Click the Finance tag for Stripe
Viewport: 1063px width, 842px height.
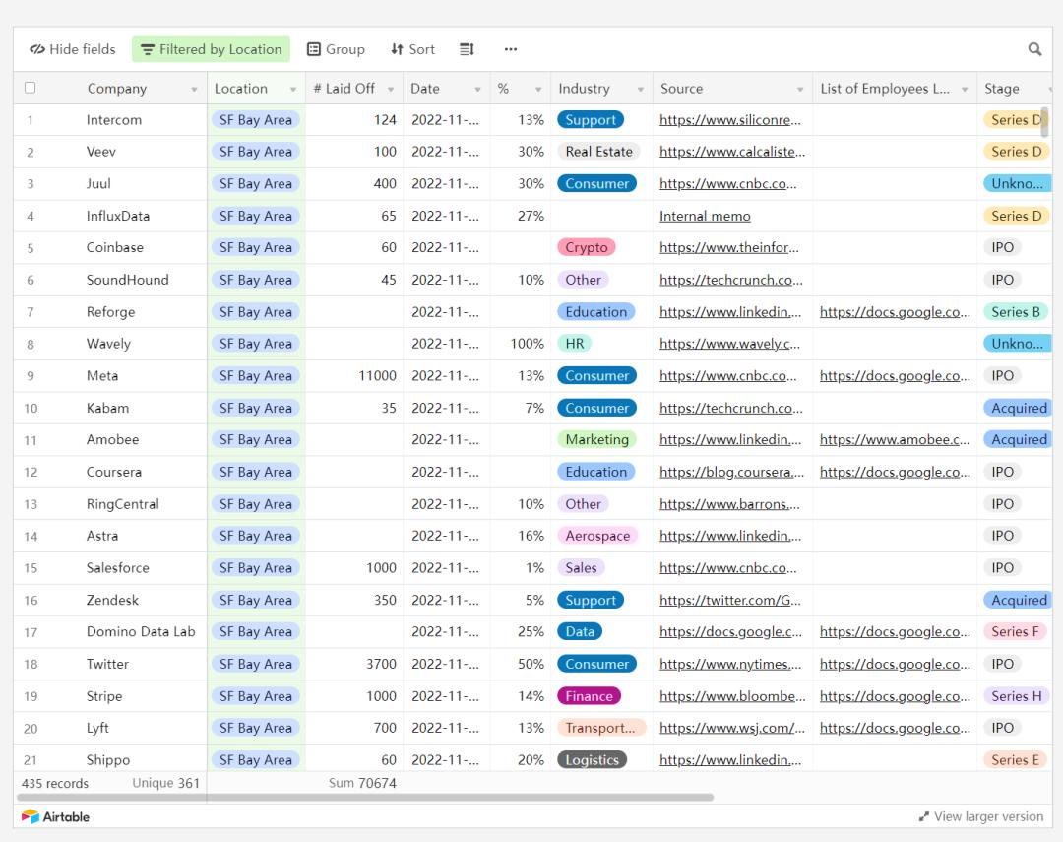click(590, 696)
